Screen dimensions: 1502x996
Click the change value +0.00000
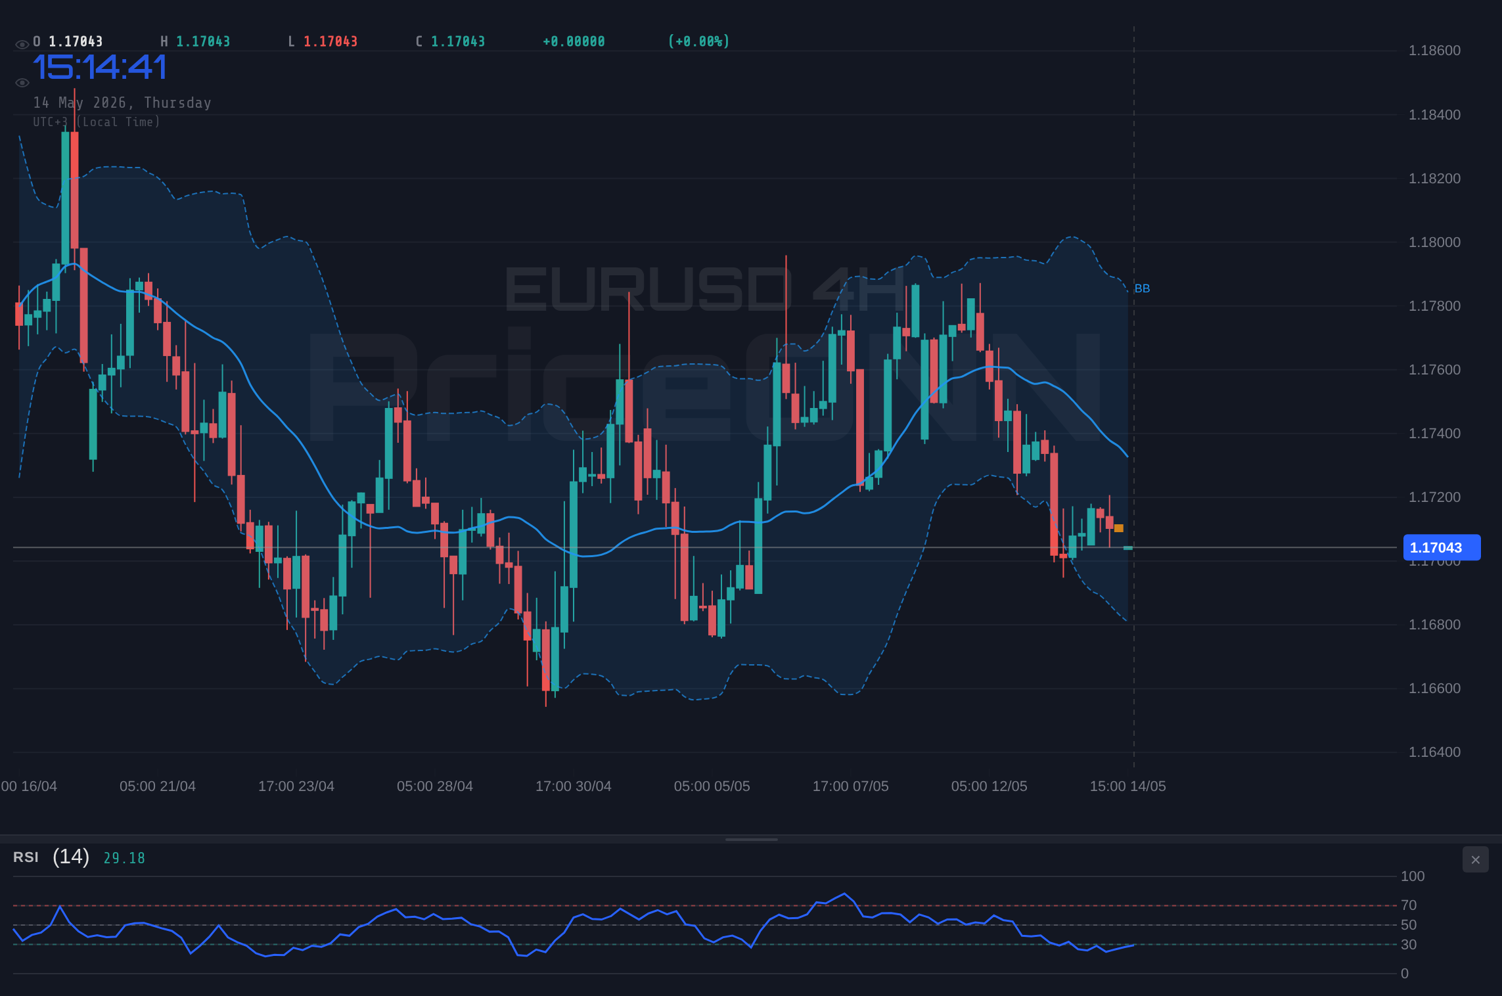coord(574,41)
